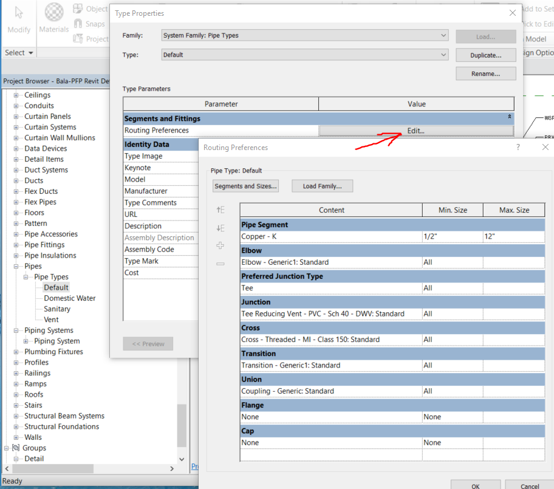This screenshot has height=489, width=554.
Task: Click the Tee preferred junction cell
Action: (331, 288)
